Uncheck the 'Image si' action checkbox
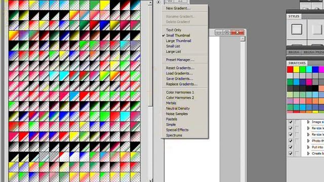Viewport: 324px width, 182px height. pos(291,122)
